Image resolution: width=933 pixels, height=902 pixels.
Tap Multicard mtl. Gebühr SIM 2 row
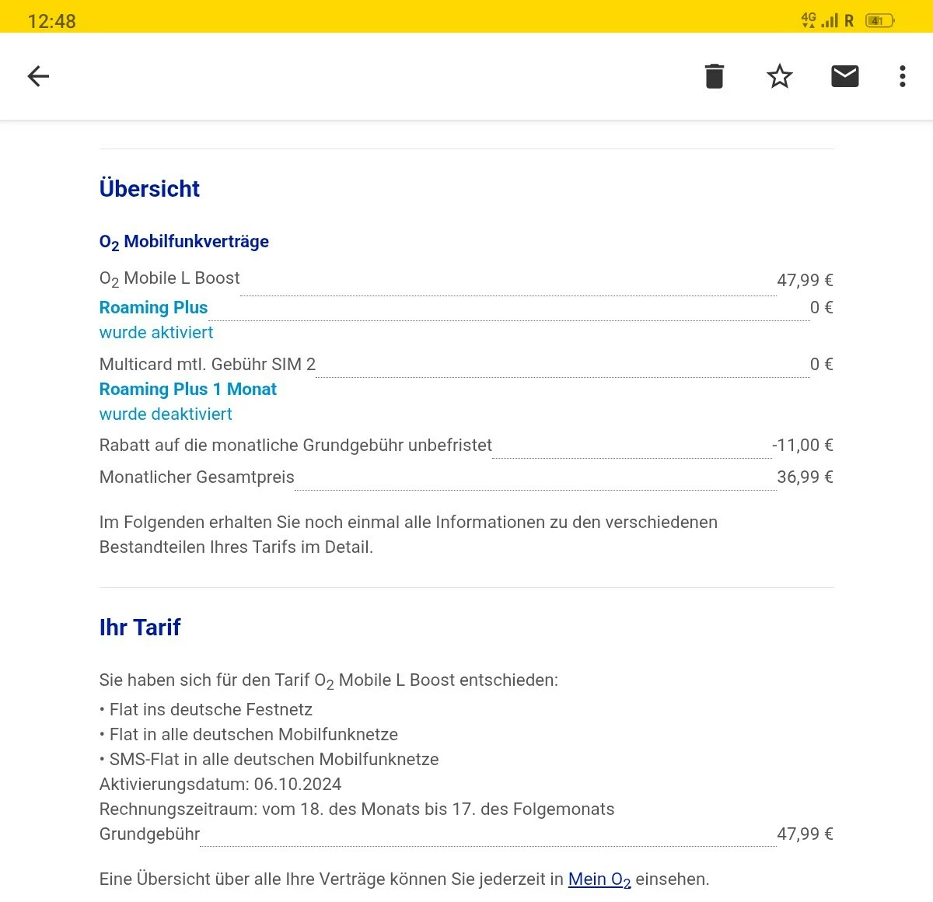point(466,364)
